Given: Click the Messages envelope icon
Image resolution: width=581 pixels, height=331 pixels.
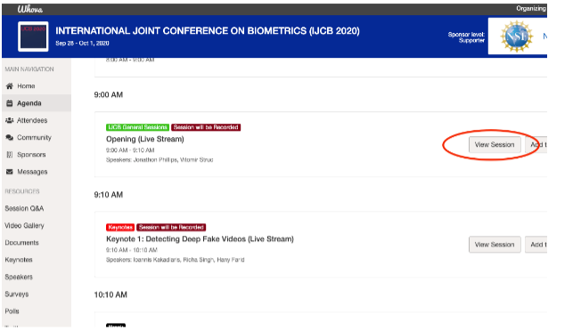Looking at the screenshot, I should coord(10,172).
